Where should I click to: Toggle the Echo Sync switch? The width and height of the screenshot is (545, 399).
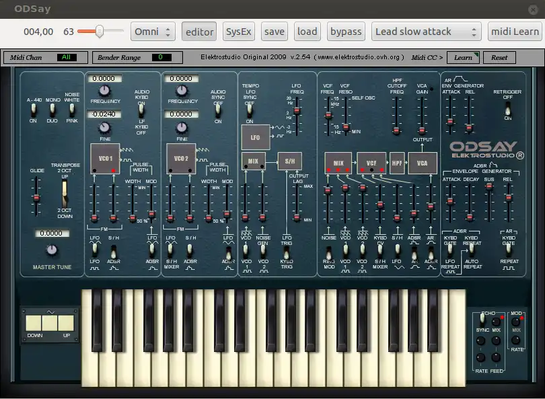point(482,318)
